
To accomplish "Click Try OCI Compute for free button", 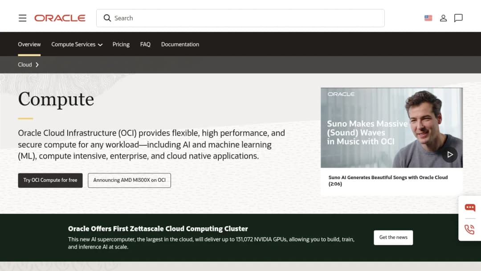I will pos(50,180).
